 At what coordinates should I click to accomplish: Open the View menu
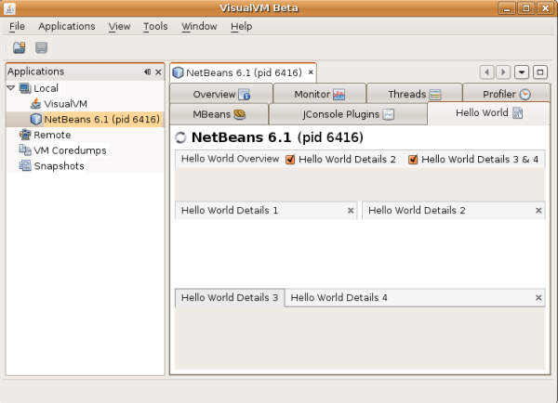point(119,26)
